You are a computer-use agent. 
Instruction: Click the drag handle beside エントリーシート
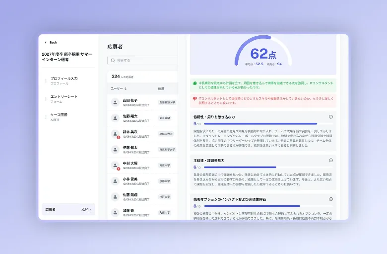(x=46, y=99)
